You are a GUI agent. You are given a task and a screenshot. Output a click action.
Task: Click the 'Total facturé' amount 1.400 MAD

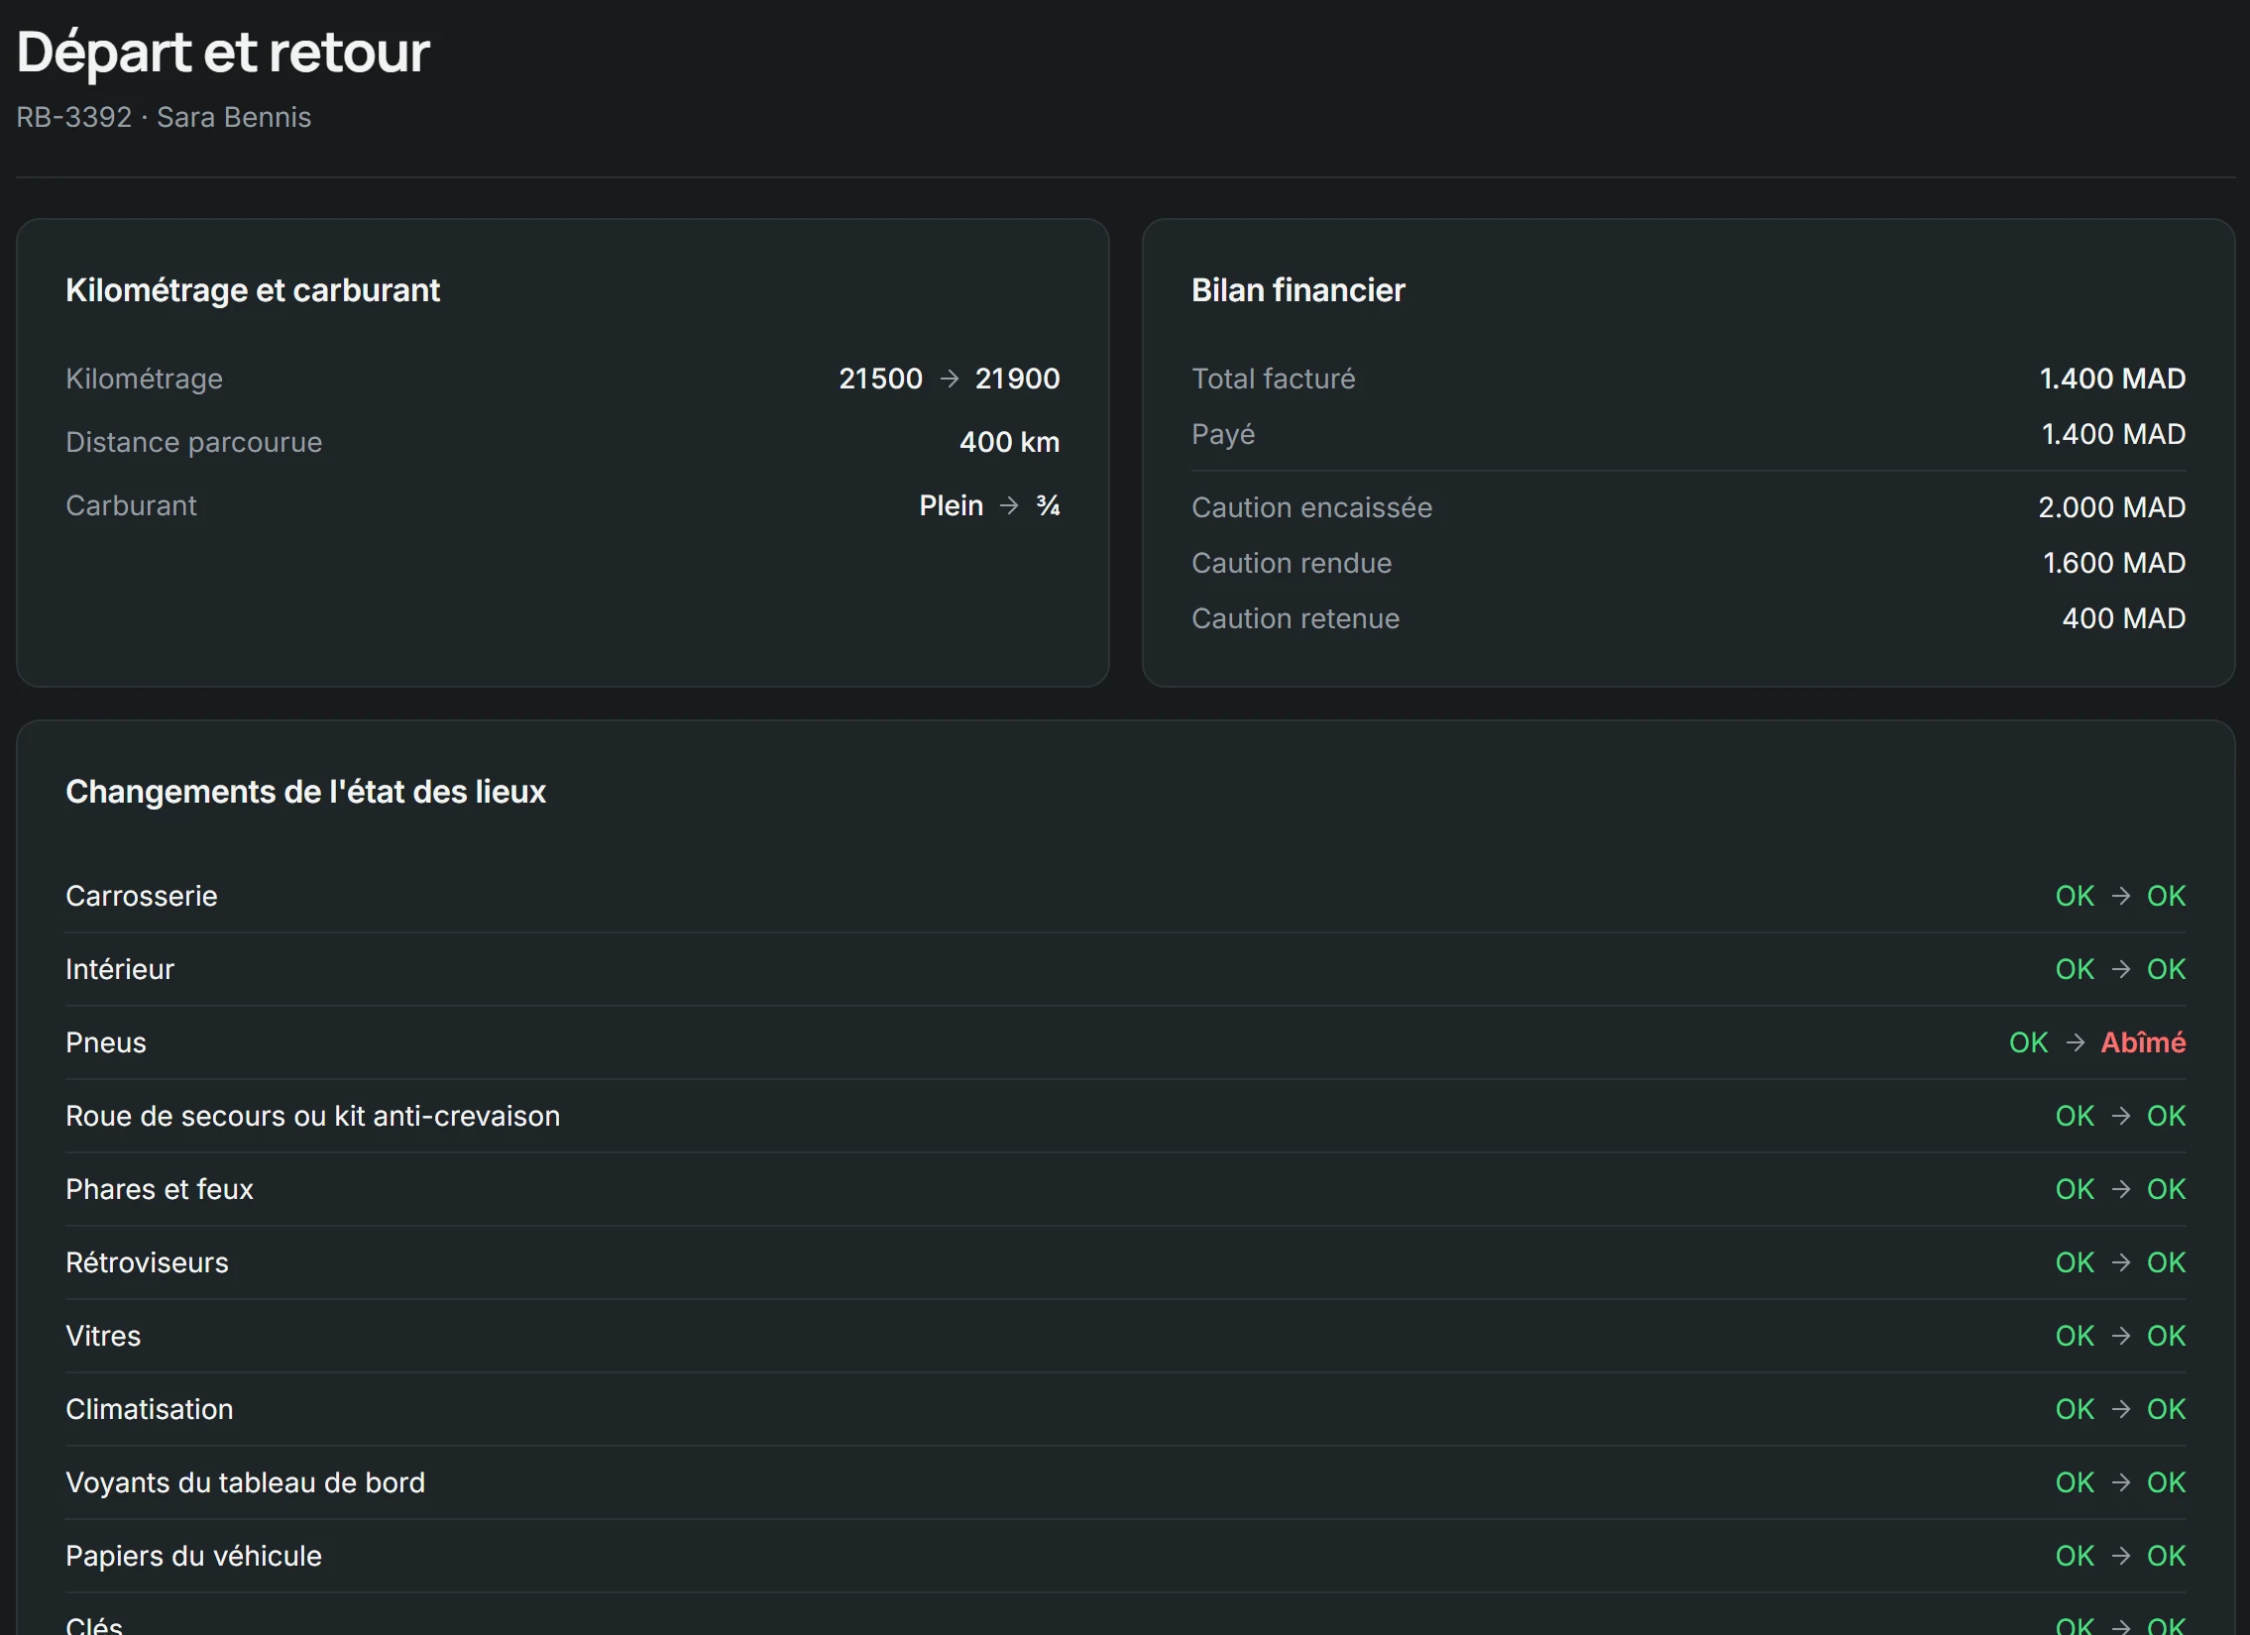2112,379
